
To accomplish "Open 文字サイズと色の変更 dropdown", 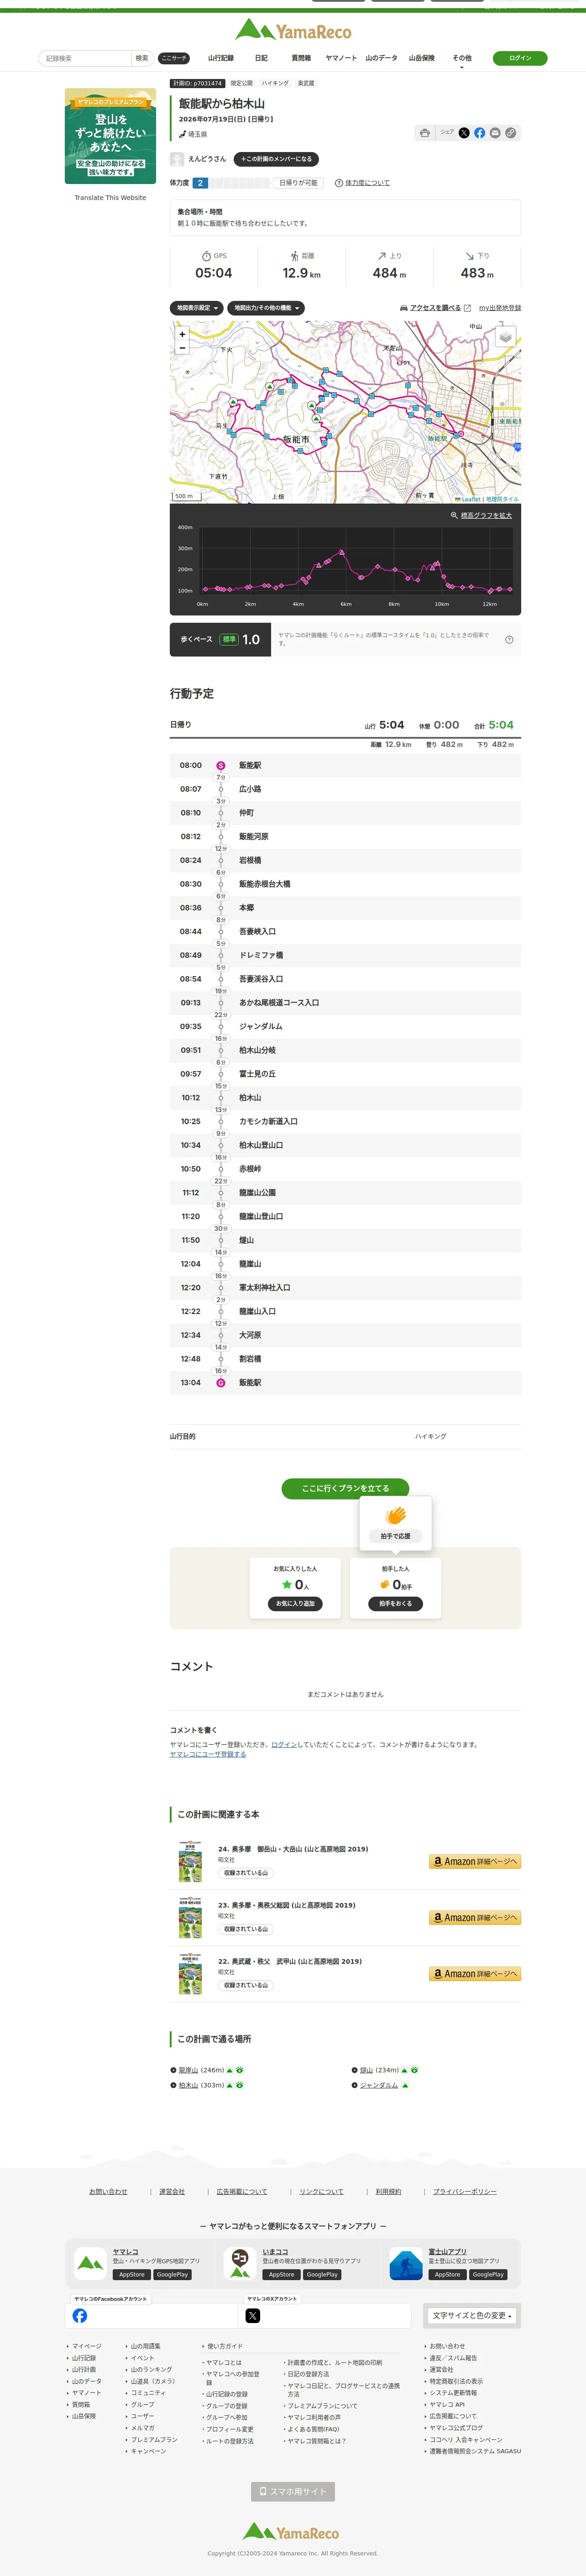I will pos(473,2315).
